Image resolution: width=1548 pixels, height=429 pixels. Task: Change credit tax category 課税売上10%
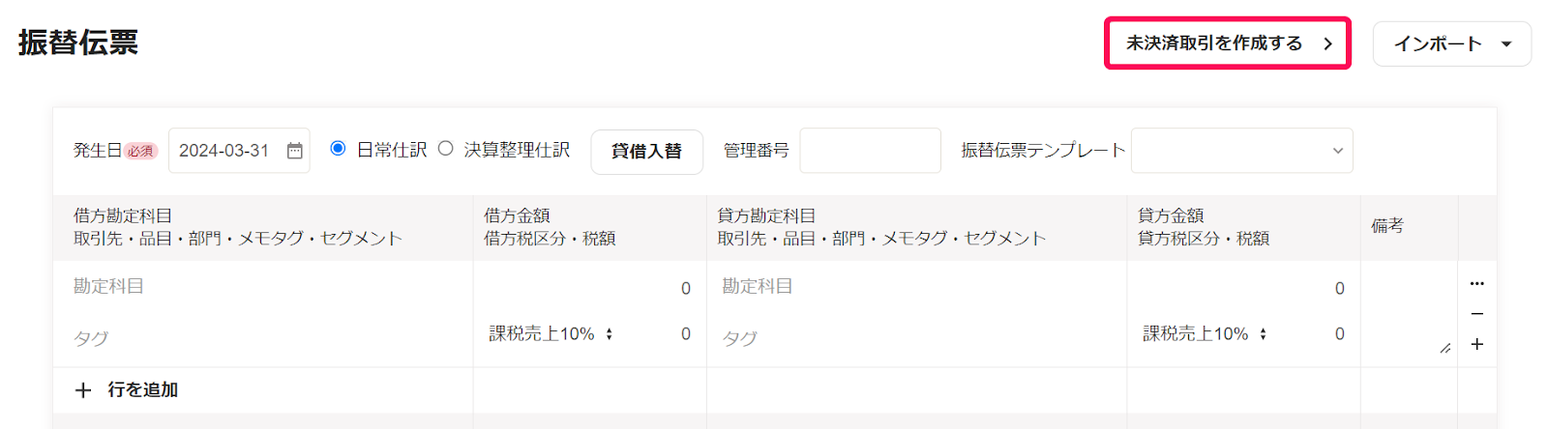point(1206,334)
